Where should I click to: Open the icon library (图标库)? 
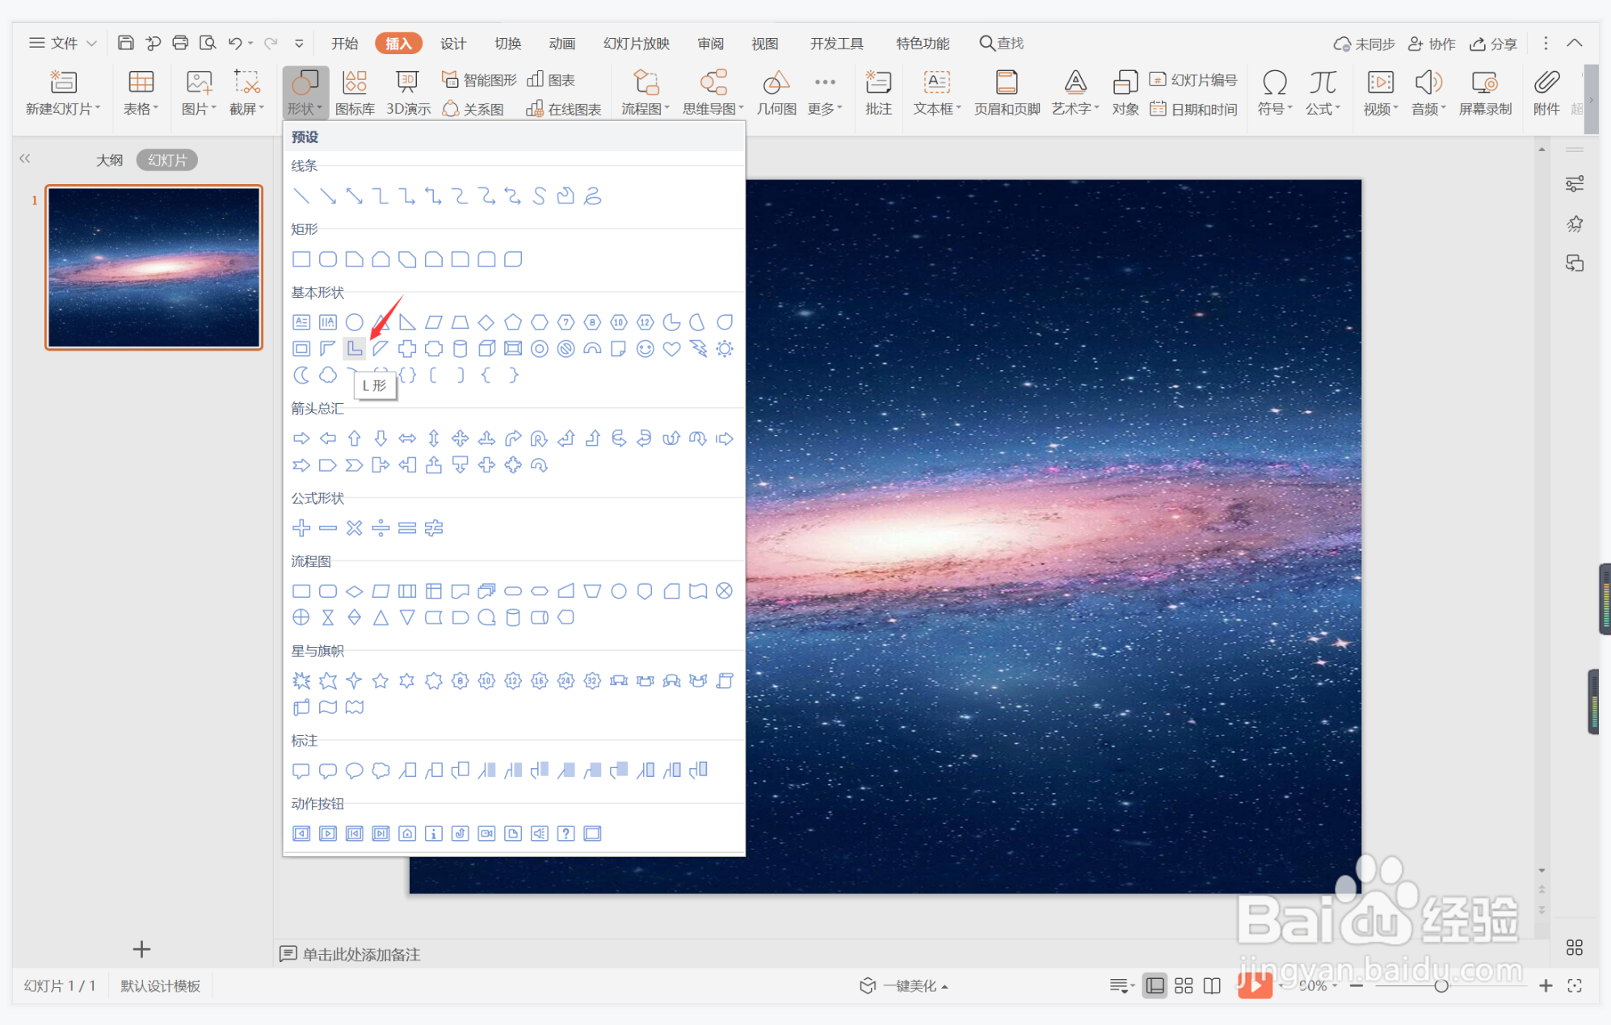(355, 93)
